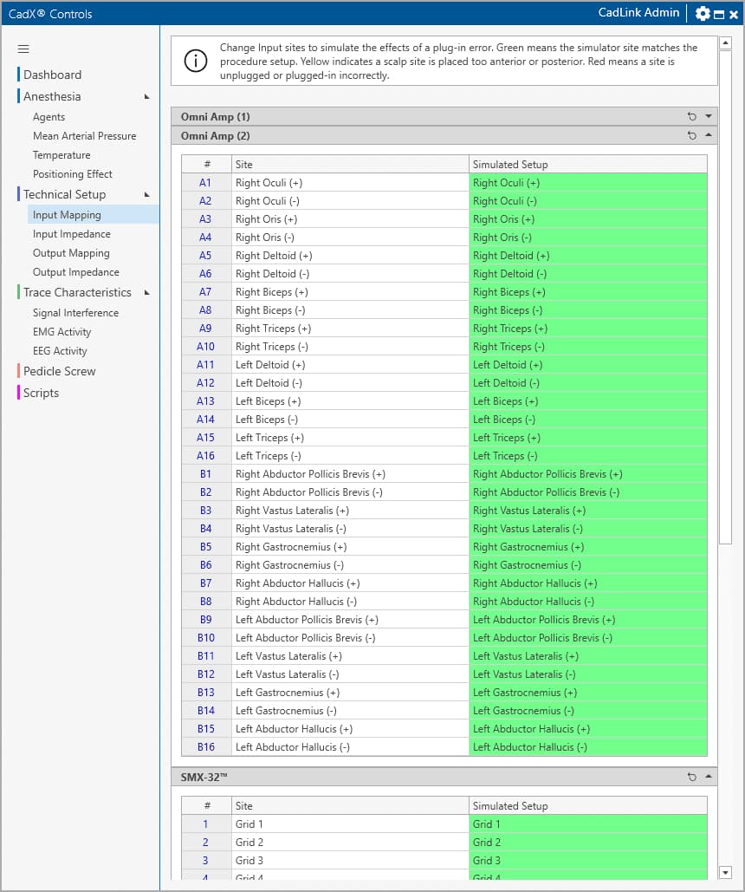The height and width of the screenshot is (892, 745).
Task: Open the Scripts section
Action: click(41, 393)
